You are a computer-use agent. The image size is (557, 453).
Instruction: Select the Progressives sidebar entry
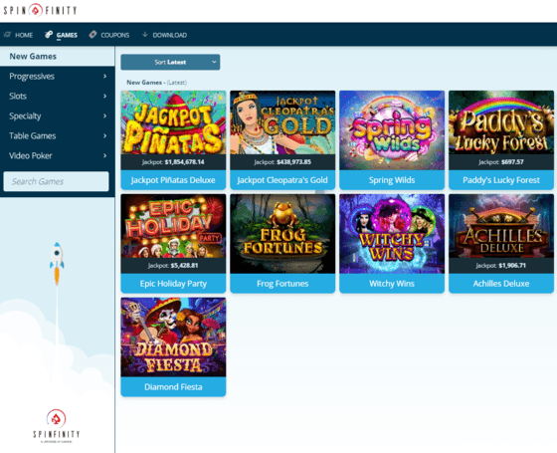(x=58, y=76)
